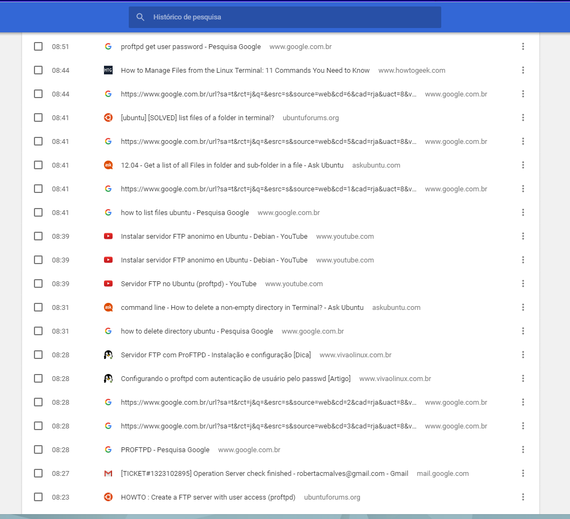
Task: Open Google redirect URL containing cd=2
Action: click(x=269, y=402)
